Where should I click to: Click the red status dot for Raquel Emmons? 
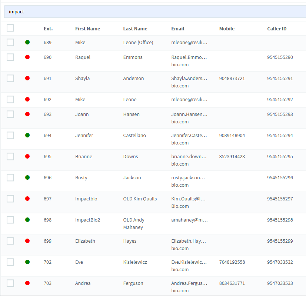[27, 57]
